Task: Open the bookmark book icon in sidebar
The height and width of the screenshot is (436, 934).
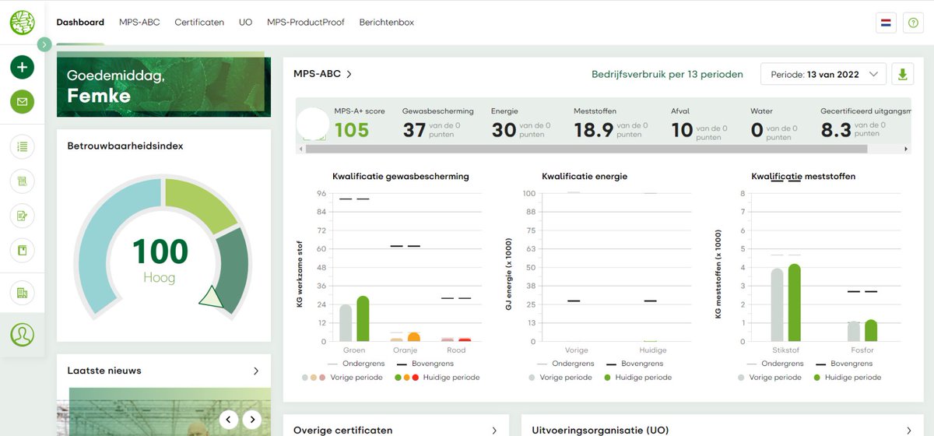Action: pos(22,251)
